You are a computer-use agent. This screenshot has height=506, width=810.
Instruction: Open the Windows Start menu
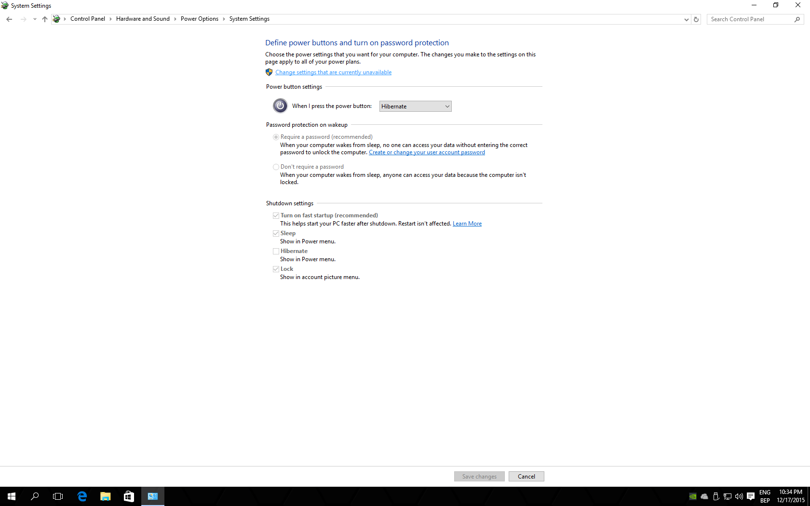[12, 496]
